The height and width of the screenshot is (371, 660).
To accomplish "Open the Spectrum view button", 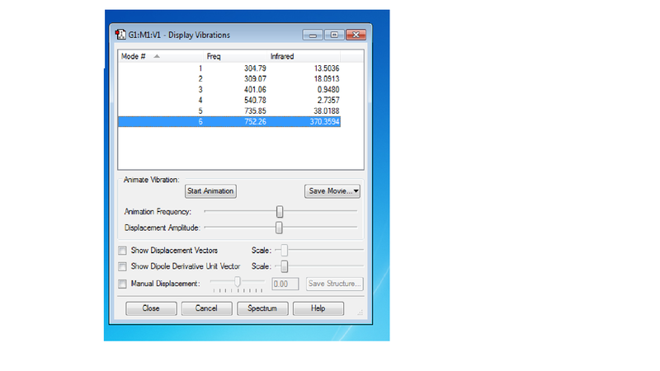I will [262, 308].
